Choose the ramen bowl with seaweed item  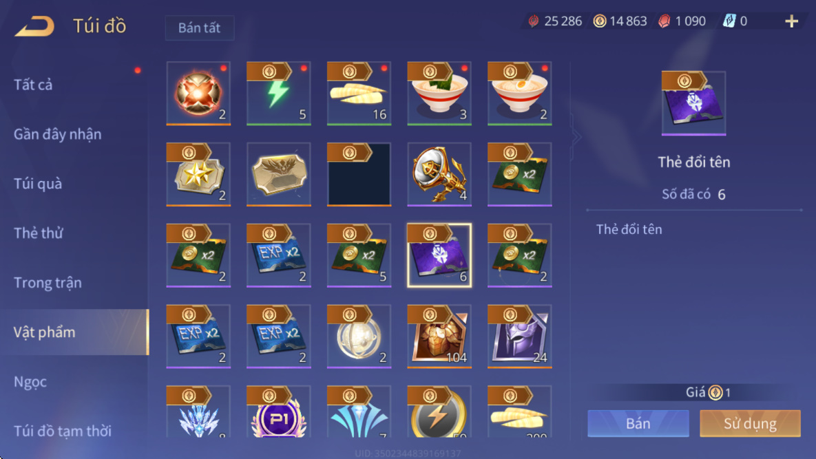439,94
